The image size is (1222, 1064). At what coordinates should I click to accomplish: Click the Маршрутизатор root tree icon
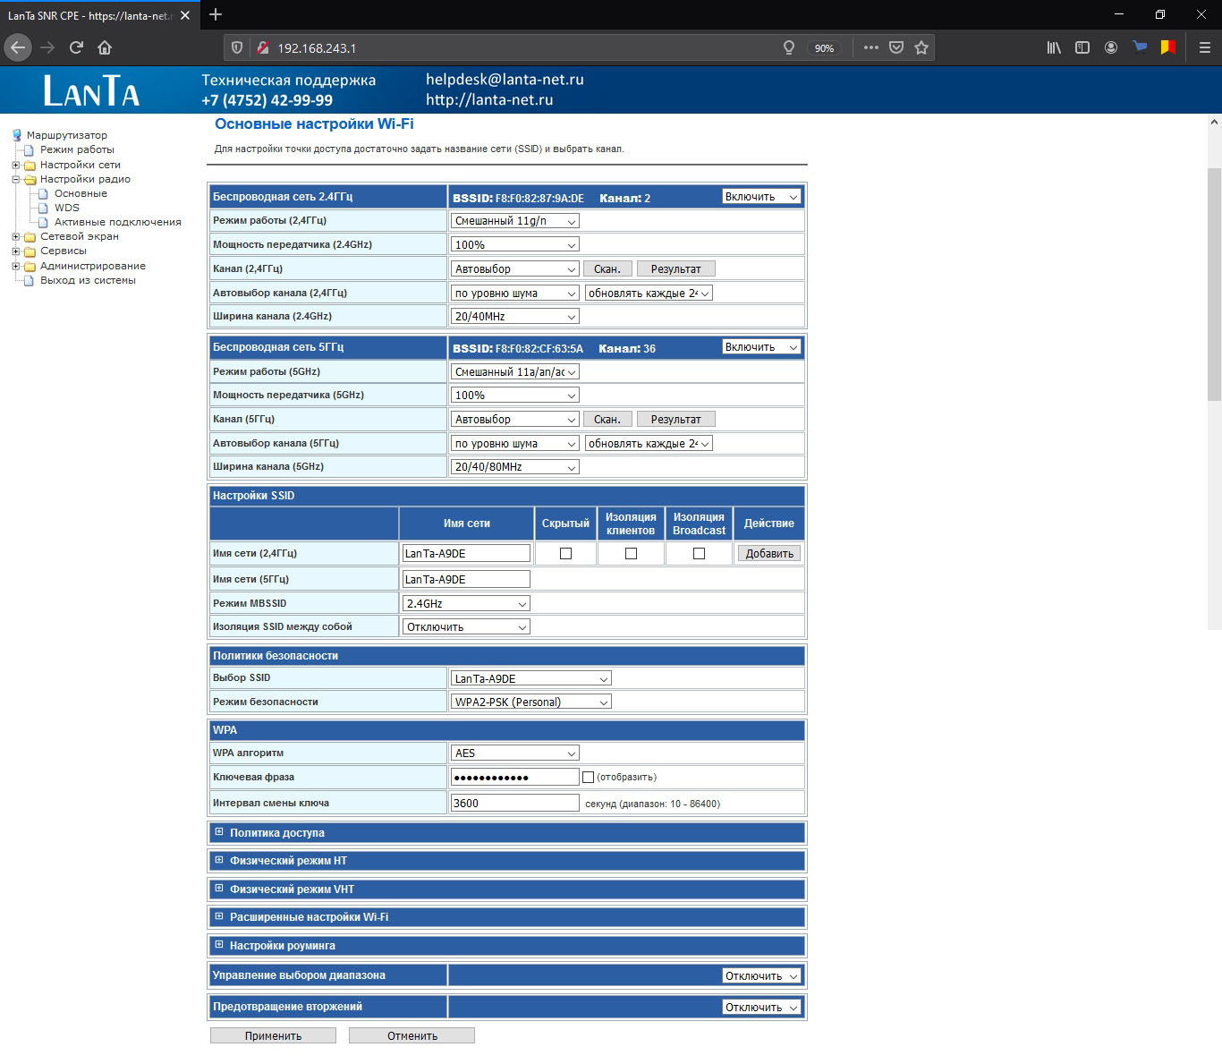[x=16, y=135]
